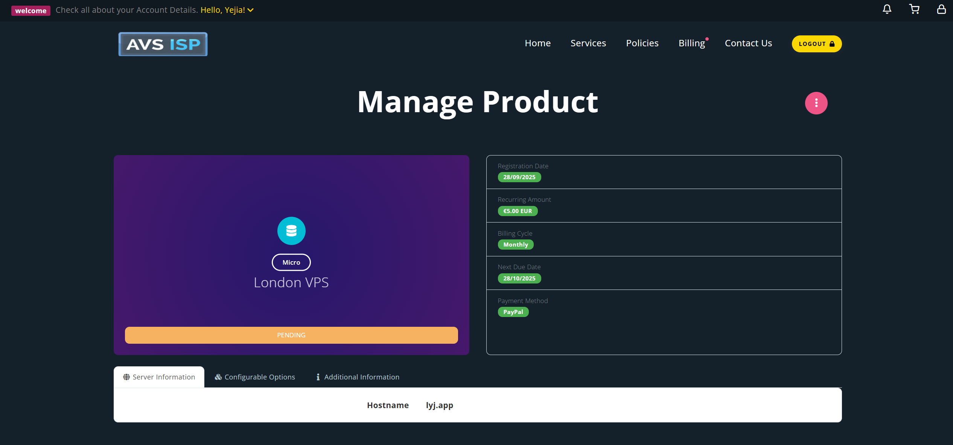Switch to the Additional Information tab

tap(358, 377)
